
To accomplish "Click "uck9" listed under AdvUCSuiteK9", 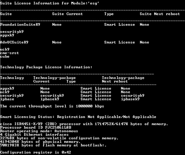I will click(x=5, y=49).
